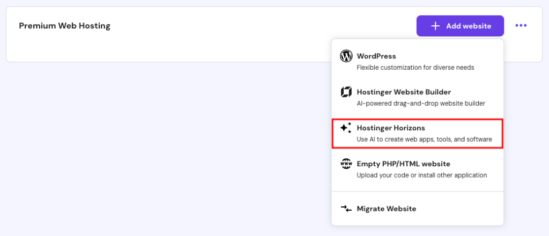Click the Add website button
This screenshot has width=549, height=236.
point(460,26)
